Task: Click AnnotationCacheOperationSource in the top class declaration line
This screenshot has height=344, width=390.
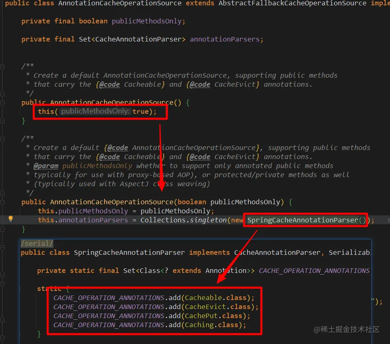Action: 120,3
